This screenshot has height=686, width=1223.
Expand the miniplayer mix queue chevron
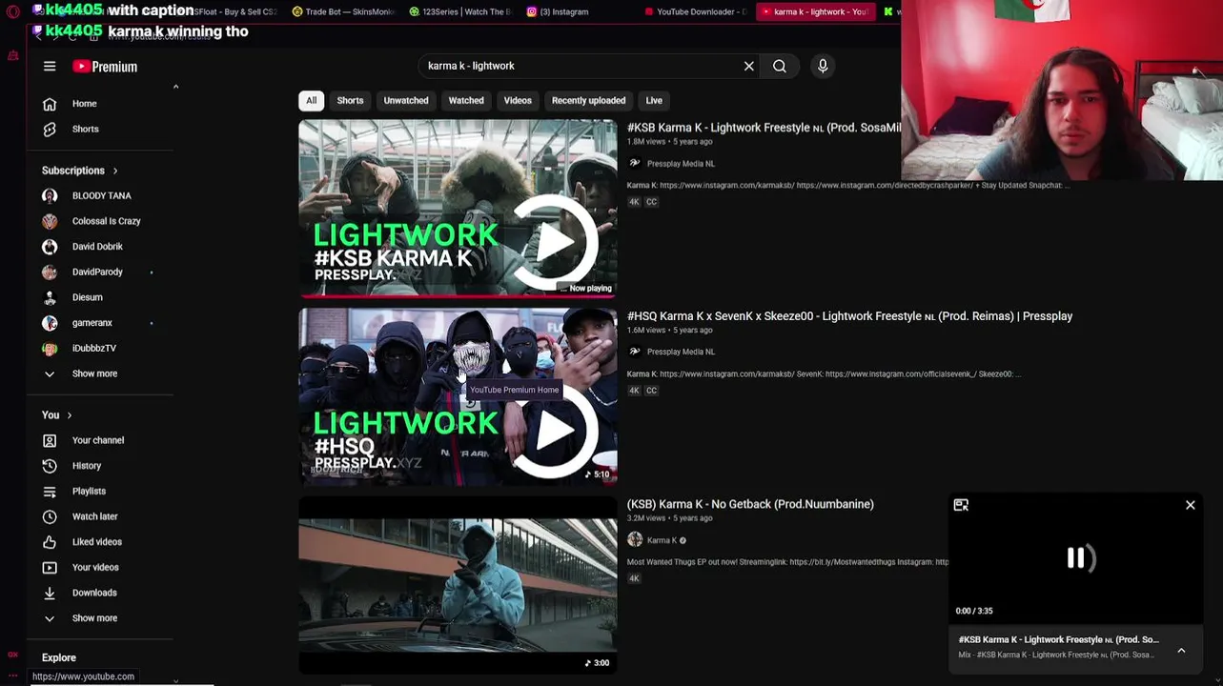pyautogui.click(x=1181, y=651)
